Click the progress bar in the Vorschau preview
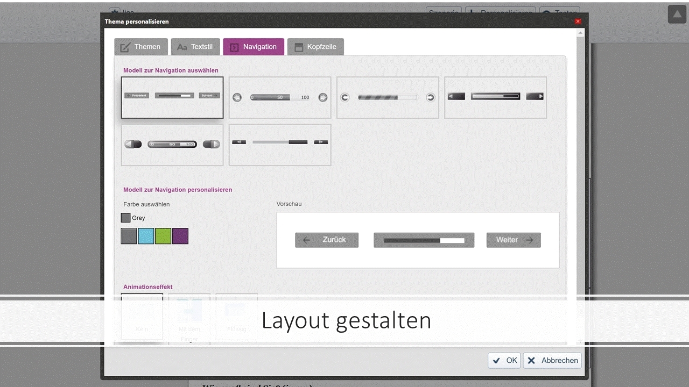 click(x=424, y=240)
